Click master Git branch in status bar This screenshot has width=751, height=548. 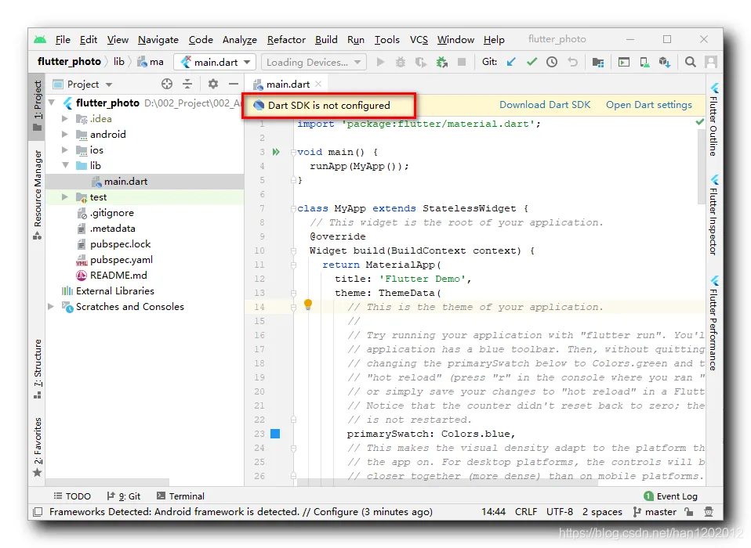click(x=655, y=512)
